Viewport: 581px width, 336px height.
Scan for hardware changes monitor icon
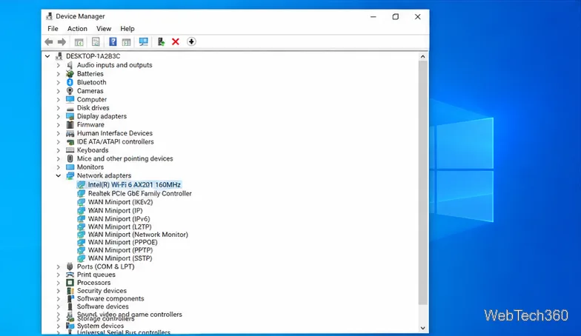coord(144,41)
